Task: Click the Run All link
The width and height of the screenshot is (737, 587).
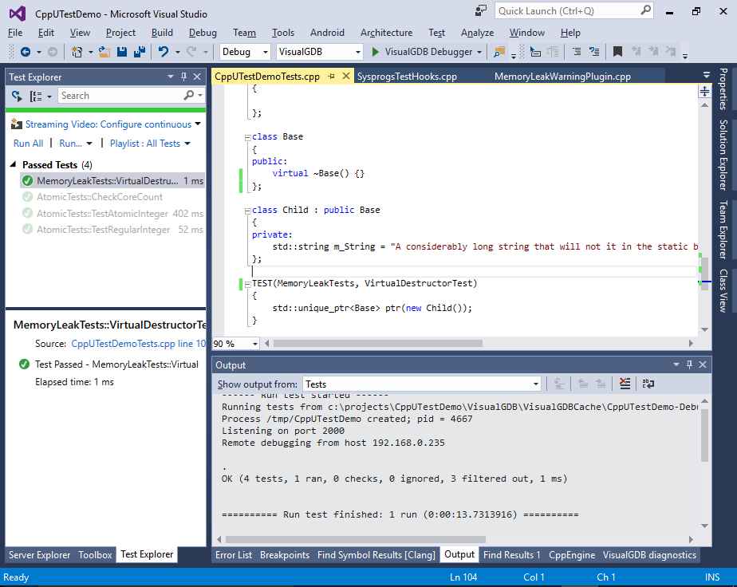Action: pos(28,144)
